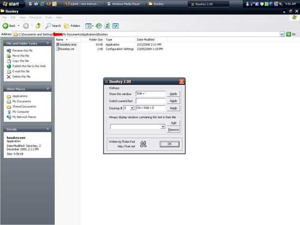Open My Network Places link
The image size is (300, 225).
[x=24, y=117]
